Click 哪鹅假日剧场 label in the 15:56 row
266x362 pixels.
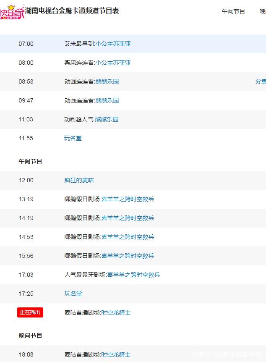point(82,256)
